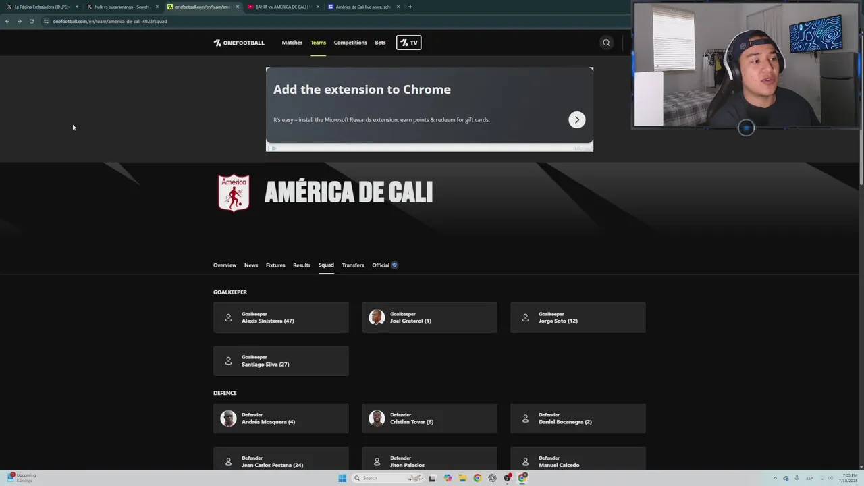Click the site info icon in address bar

point(46,21)
